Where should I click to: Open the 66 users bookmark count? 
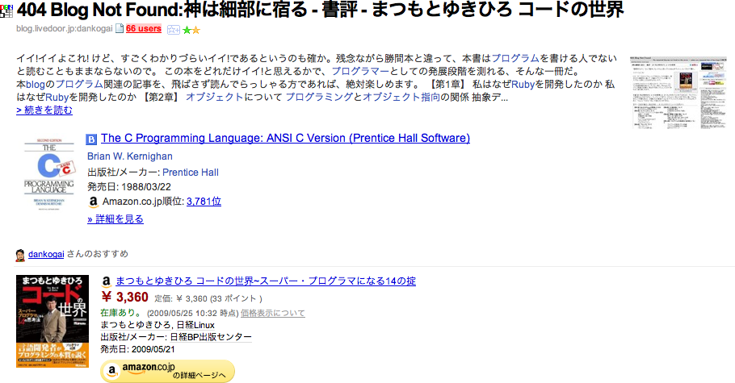pyautogui.click(x=144, y=28)
